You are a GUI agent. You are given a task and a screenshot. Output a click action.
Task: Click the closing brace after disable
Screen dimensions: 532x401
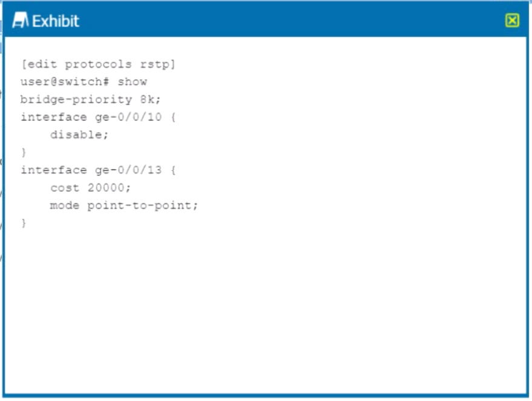pos(24,152)
